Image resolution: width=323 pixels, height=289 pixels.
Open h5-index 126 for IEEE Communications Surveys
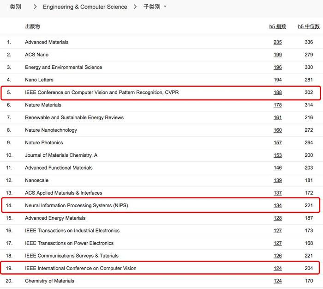pyautogui.click(x=277, y=256)
